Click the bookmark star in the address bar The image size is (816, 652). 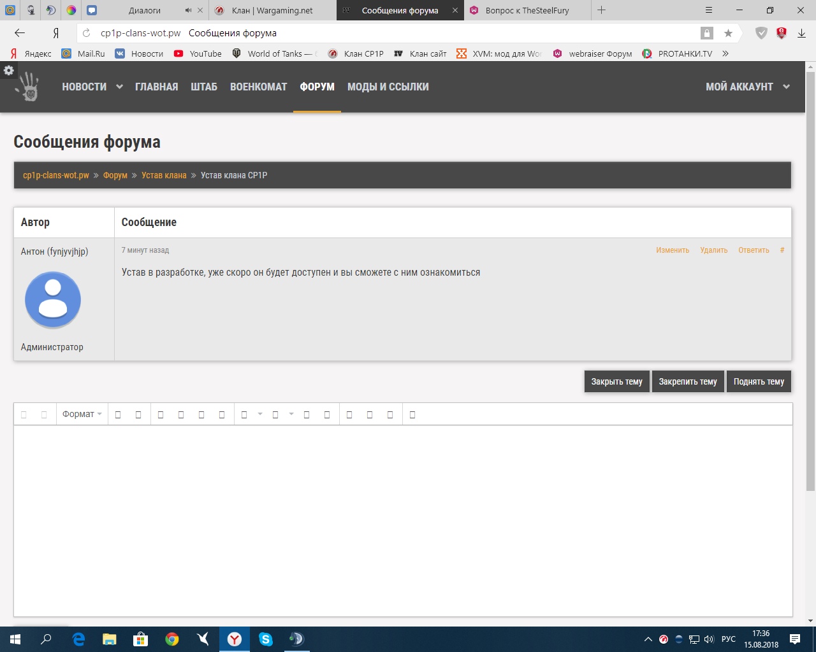[728, 33]
